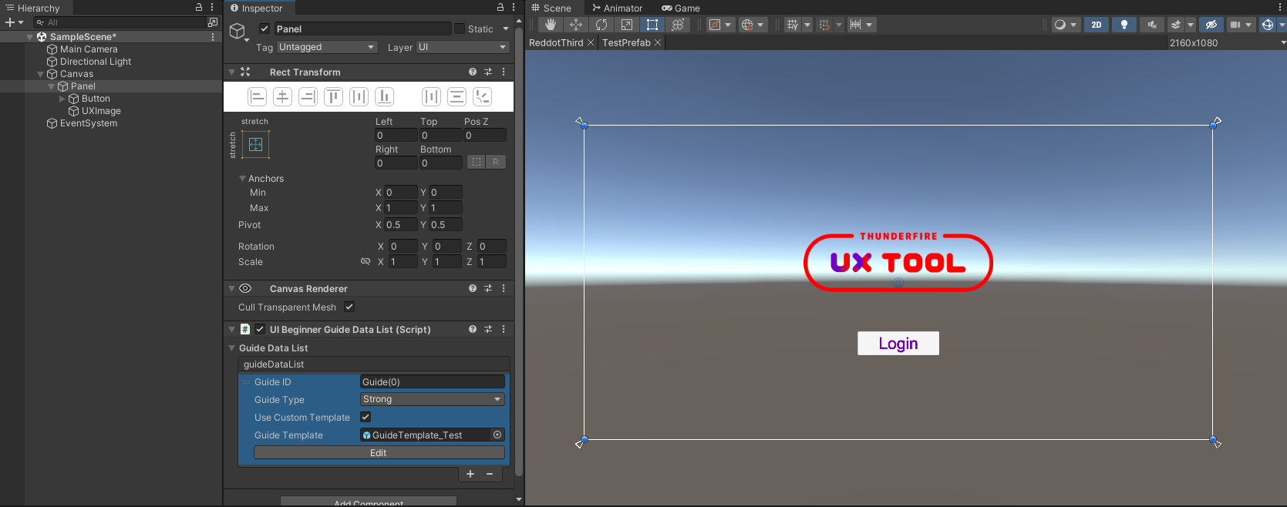Select the Hand (view) tool in Scene toolbar
This screenshot has height=507, width=1287.
551,25
